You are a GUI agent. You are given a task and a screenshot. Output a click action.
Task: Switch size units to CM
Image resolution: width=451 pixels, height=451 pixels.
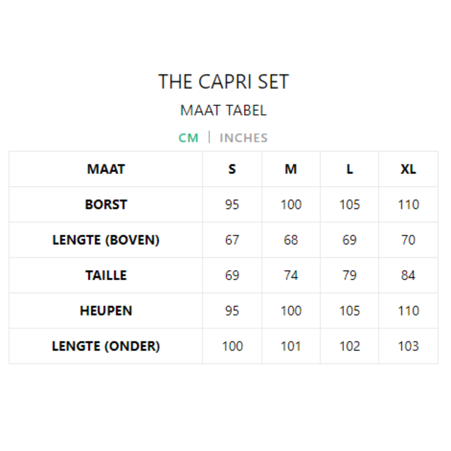click(188, 138)
